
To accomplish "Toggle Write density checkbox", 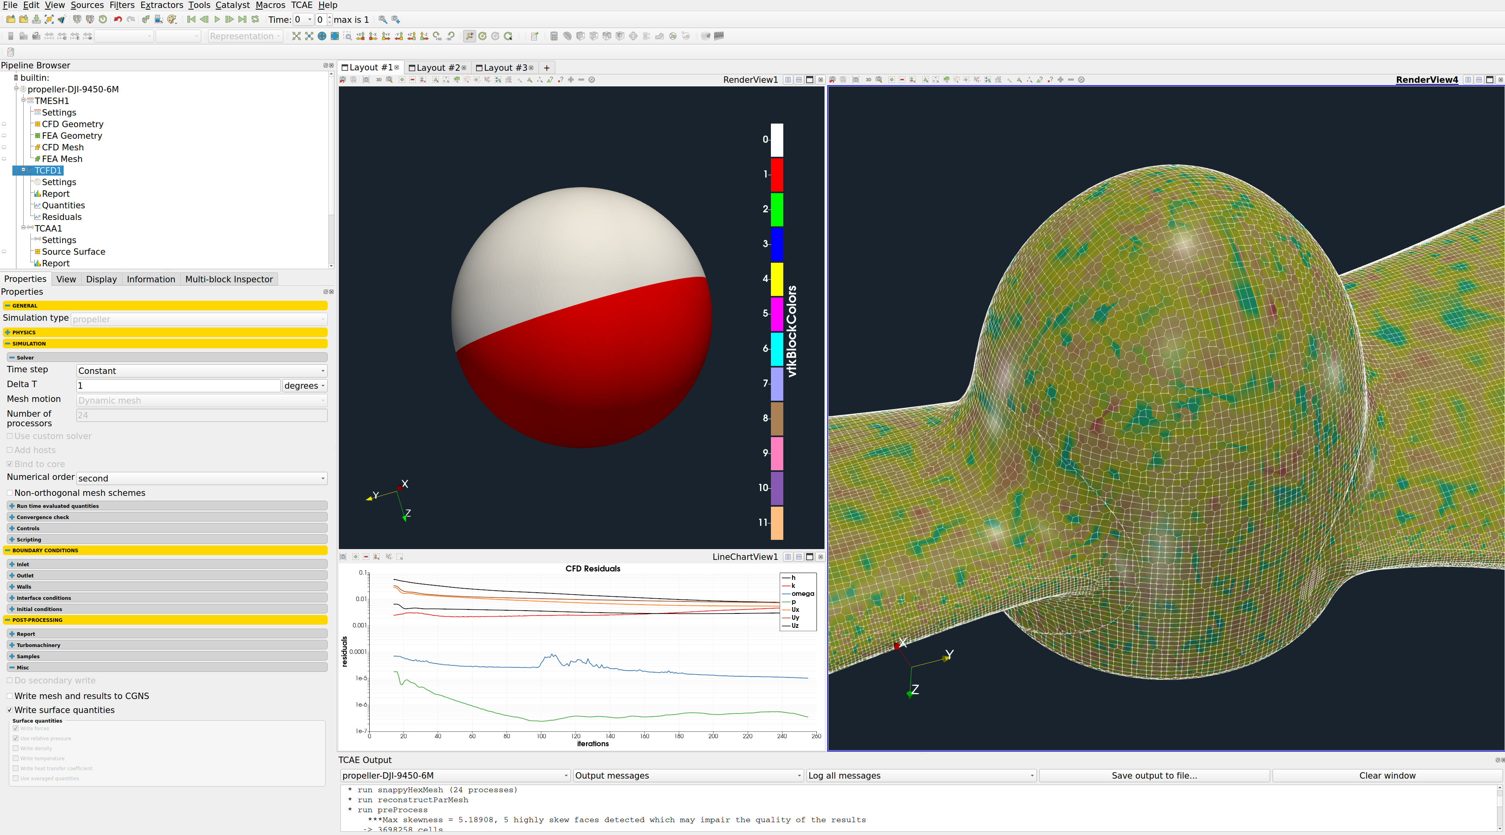I will pos(16,749).
